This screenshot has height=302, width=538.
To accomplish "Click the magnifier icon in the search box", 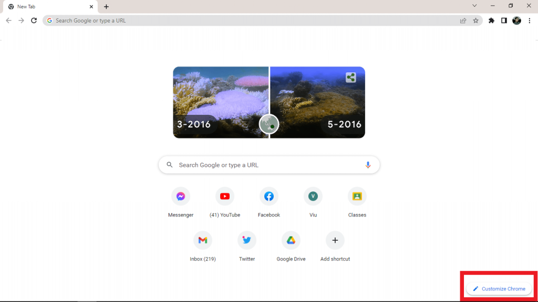I will [170, 165].
